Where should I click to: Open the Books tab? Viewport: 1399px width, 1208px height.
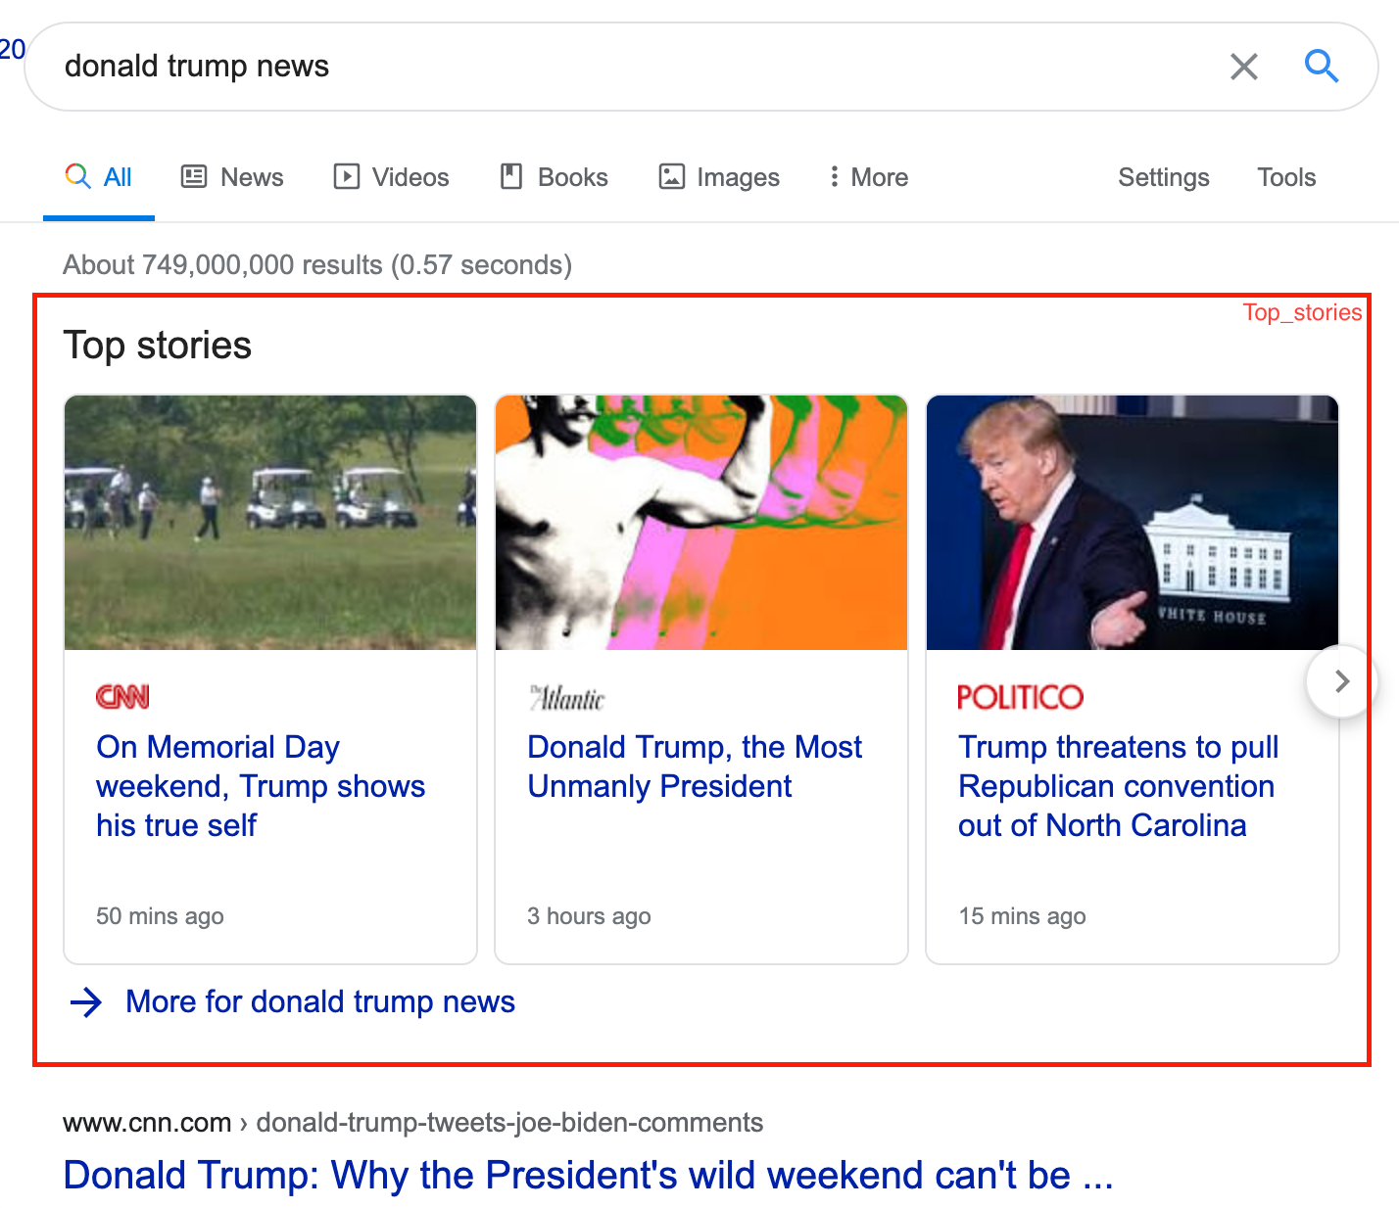(x=555, y=177)
